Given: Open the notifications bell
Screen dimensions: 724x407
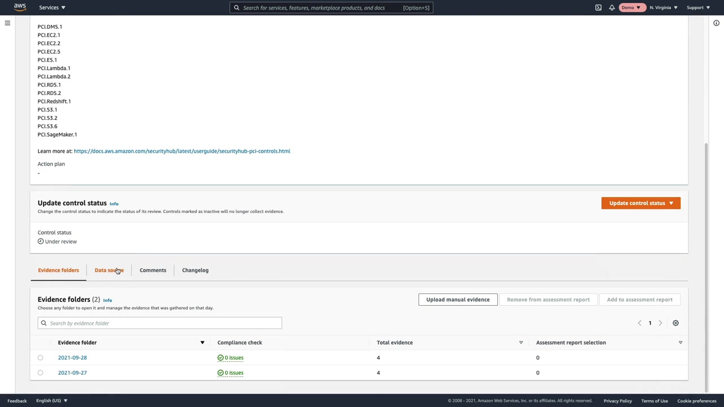Looking at the screenshot, I should coord(612,8).
